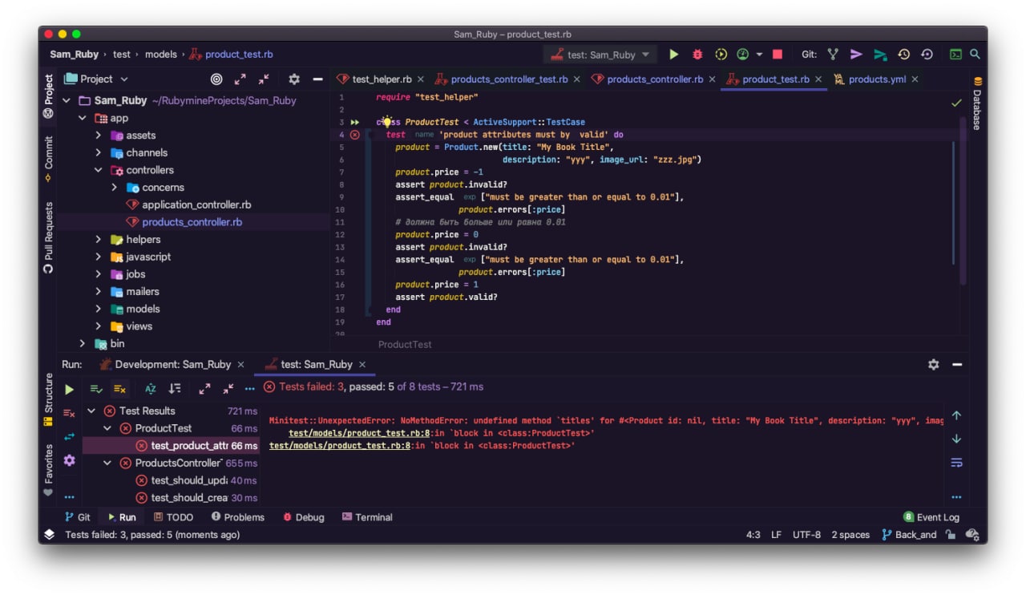Click the green Git push icon
1026x595 pixels.
(880, 55)
